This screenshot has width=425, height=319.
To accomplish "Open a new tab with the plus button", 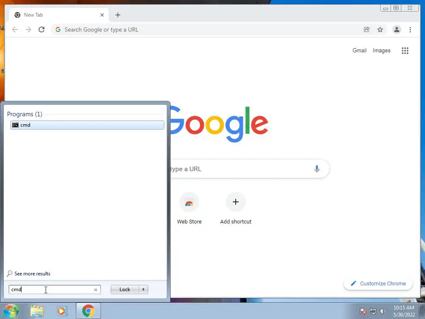I will [117, 15].
